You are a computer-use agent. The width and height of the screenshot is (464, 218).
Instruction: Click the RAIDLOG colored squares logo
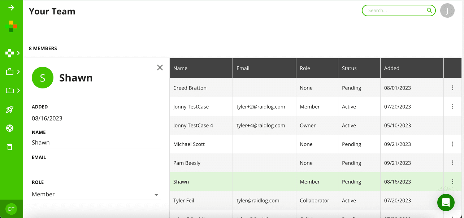[x=11, y=26]
